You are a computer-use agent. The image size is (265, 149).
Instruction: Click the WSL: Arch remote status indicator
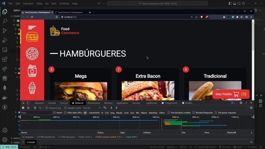click(9, 147)
